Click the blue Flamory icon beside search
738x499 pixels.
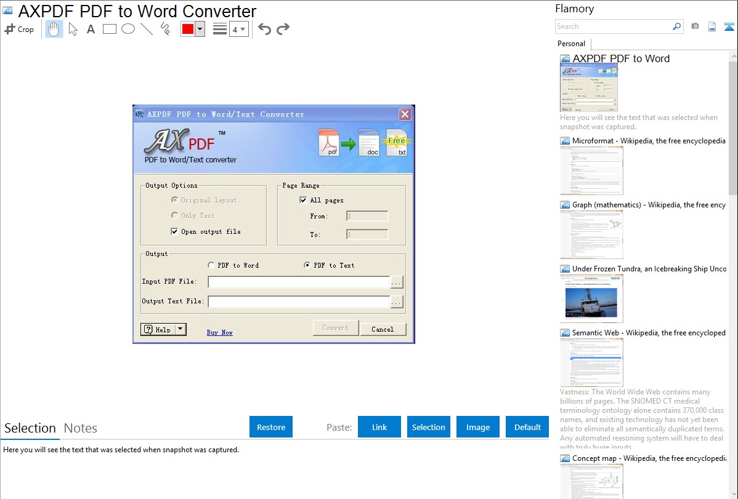[729, 26]
